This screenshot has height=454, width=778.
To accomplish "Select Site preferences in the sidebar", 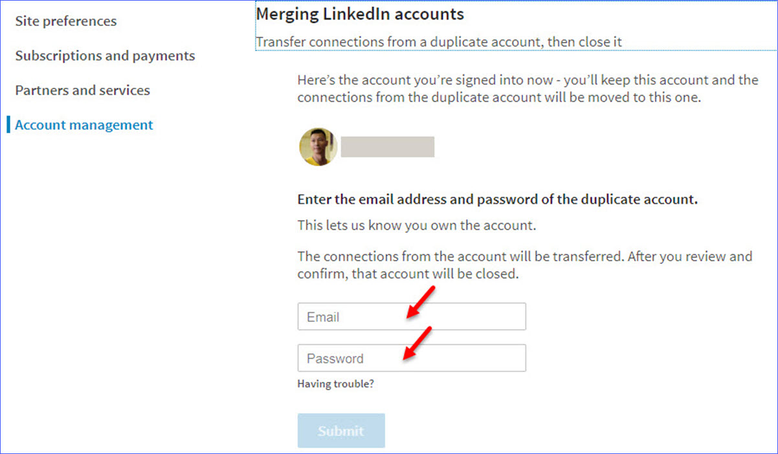I will (x=65, y=21).
